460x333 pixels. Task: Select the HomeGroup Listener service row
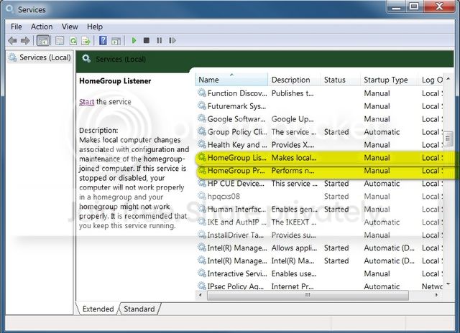coord(319,158)
